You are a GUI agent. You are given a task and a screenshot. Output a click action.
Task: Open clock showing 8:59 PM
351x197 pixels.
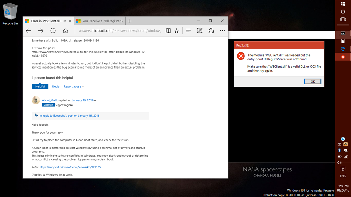[x=343, y=188]
